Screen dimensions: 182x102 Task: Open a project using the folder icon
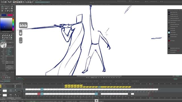tap(4, 2)
